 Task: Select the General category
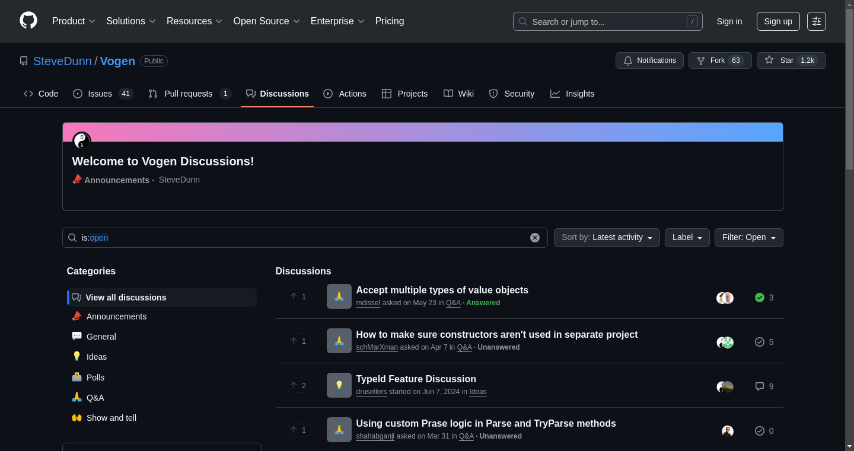pyautogui.click(x=162, y=337)
